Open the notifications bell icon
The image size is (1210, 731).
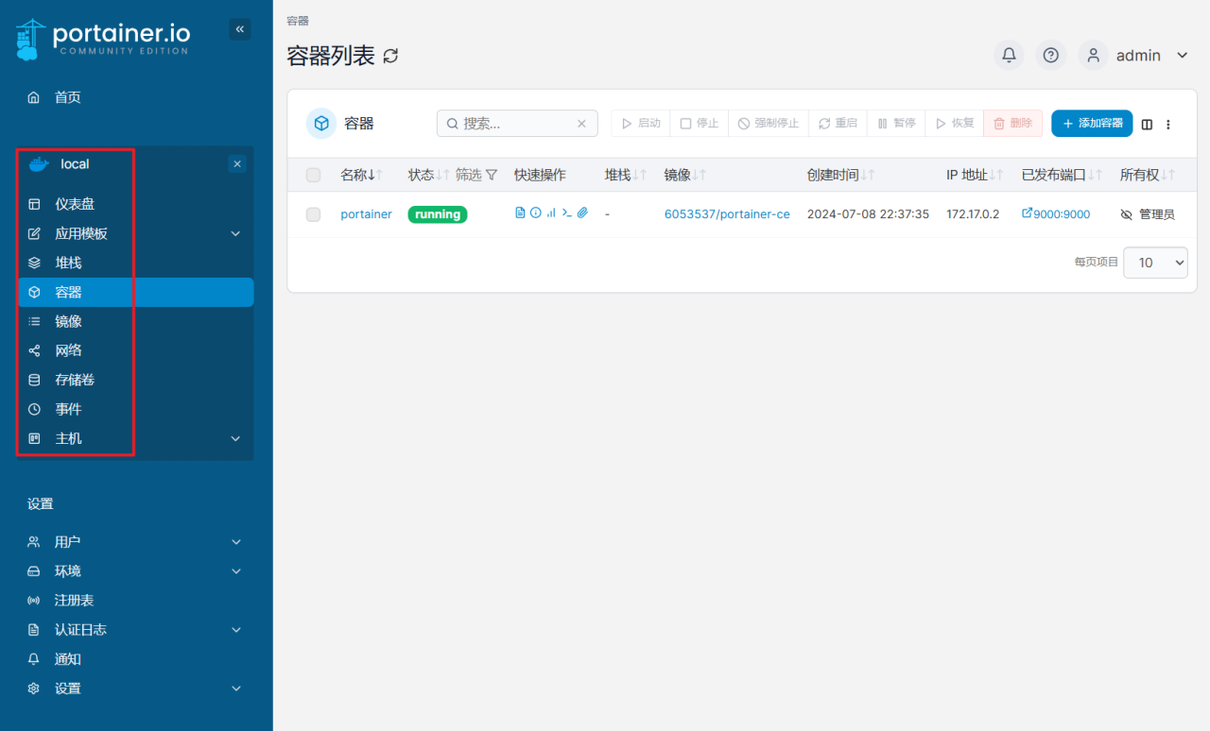1008,55
